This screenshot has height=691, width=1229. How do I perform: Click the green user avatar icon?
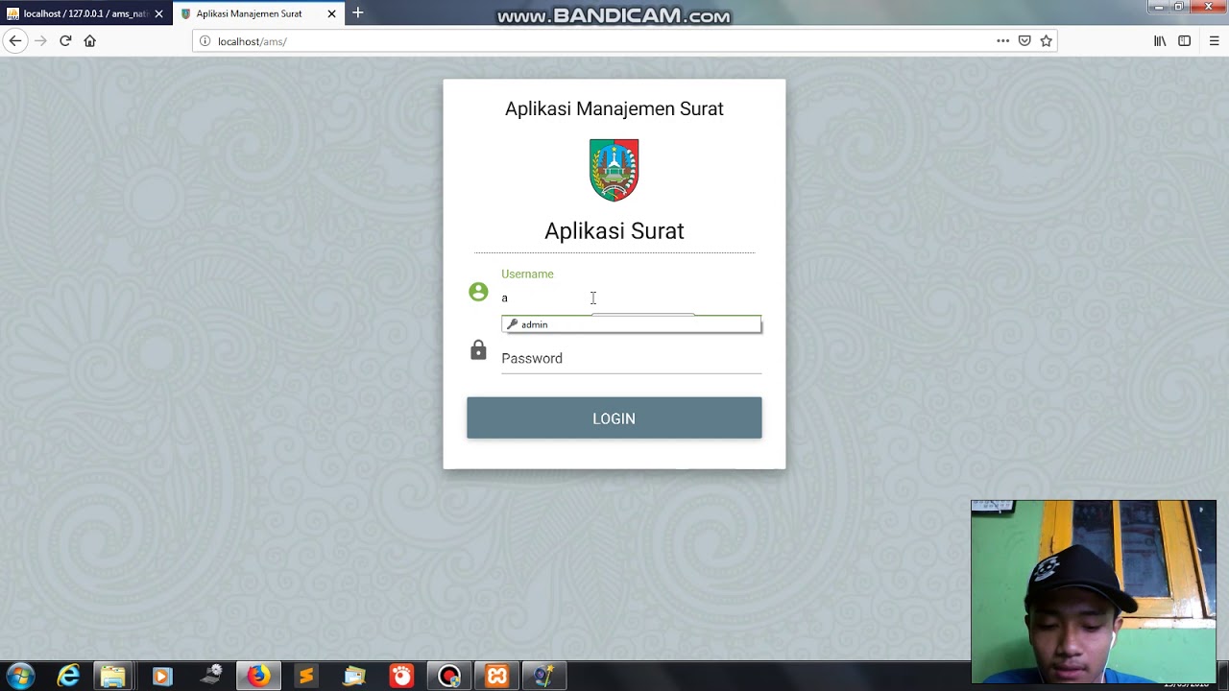pyautogui.click(x=478, y=292)
